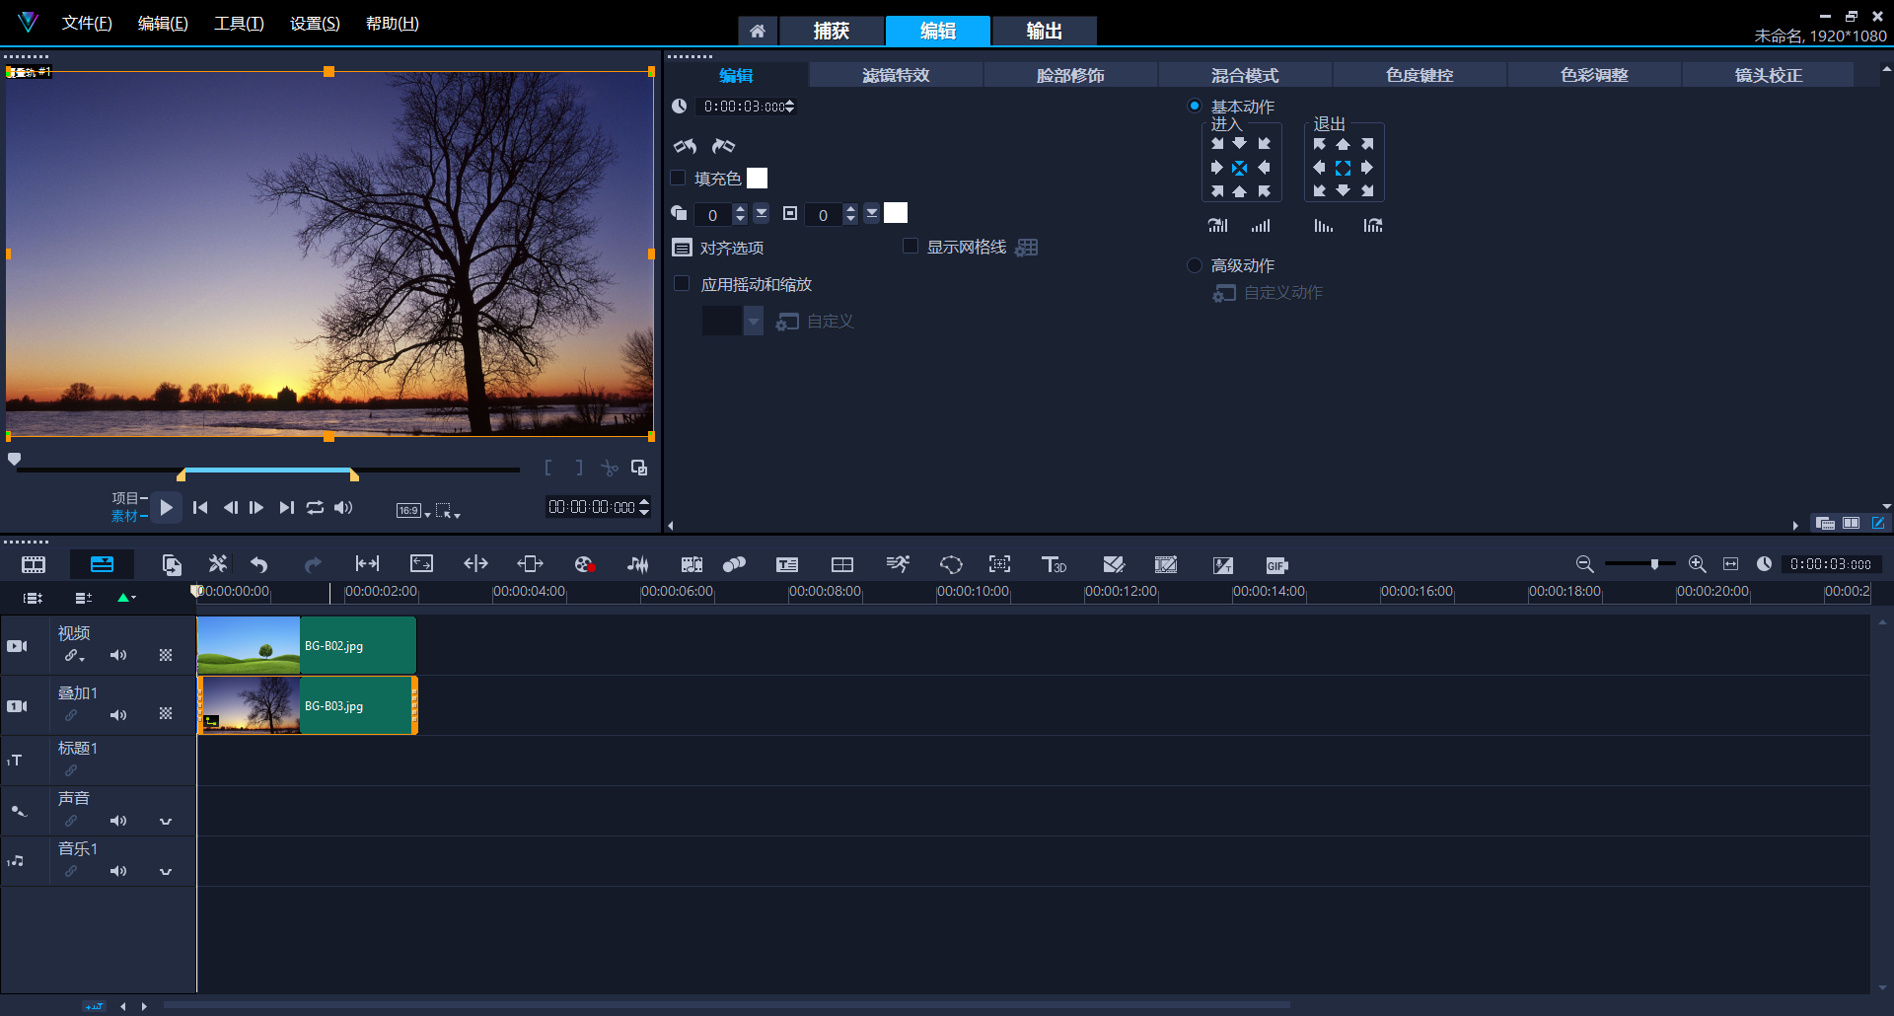
Task: Select the 高级动作 radio button
Action: coord(1194,265)
